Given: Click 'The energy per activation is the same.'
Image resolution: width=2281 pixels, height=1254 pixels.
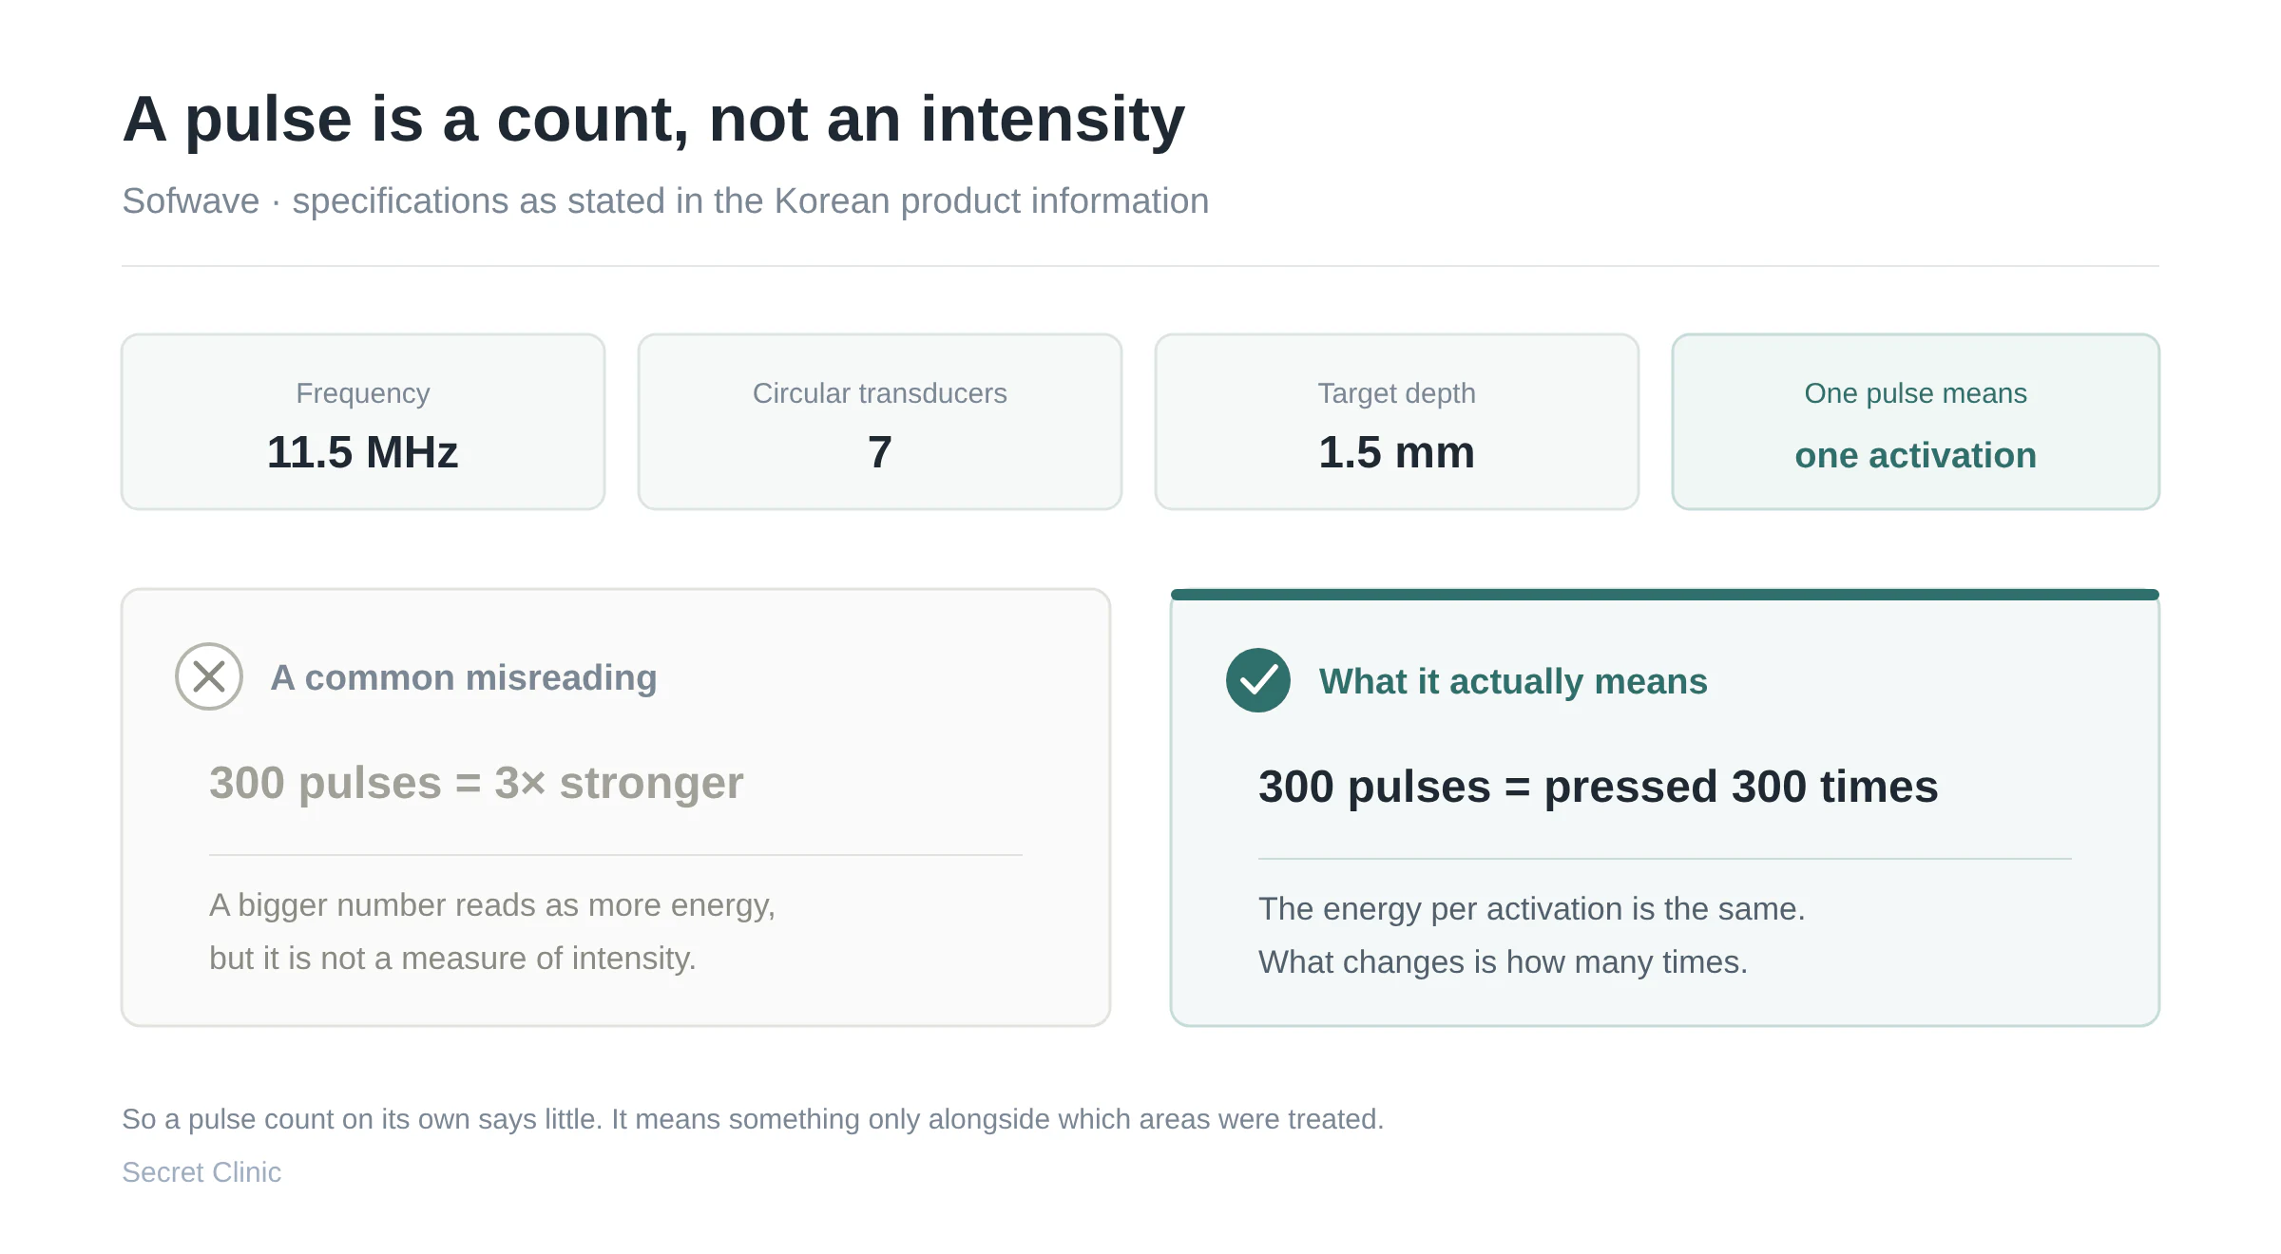Looking at the screenshot, I should pos(1532,909).
